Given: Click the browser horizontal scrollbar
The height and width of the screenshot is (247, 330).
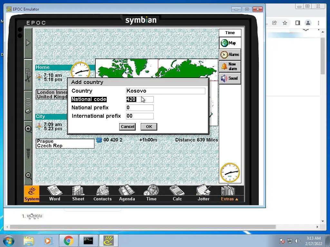Looking at the screenshot, I should point(143,227).
